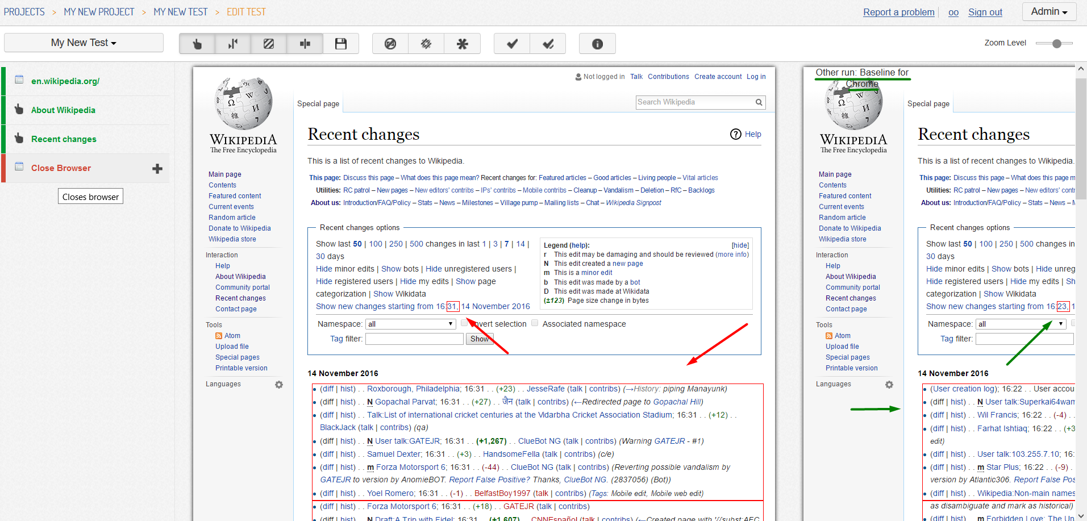Click Printable version in left screenshot

pos(241,368)
